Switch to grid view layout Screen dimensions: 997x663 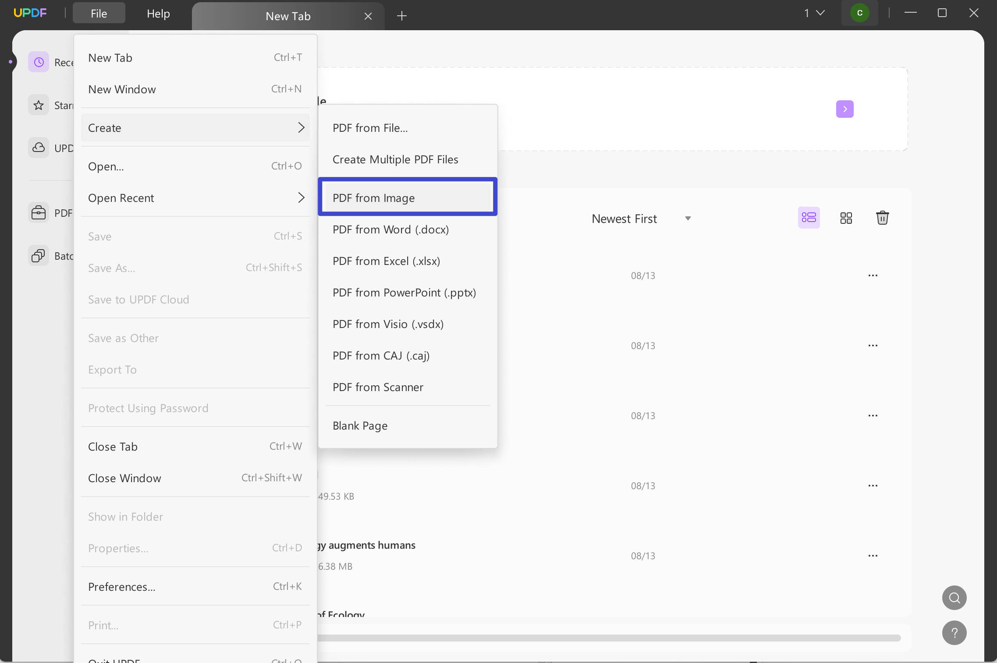846,217
